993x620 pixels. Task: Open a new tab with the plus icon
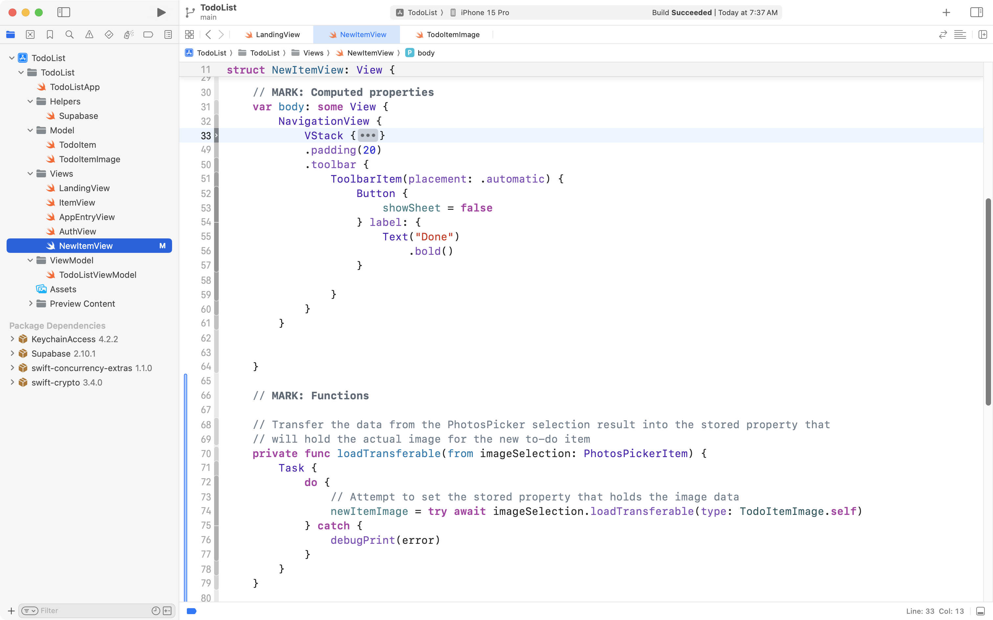[x=946, y=12]
